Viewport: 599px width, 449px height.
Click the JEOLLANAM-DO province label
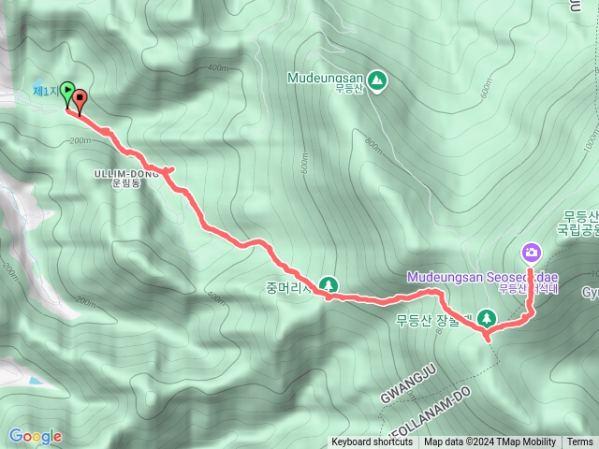tap(430, 413)
